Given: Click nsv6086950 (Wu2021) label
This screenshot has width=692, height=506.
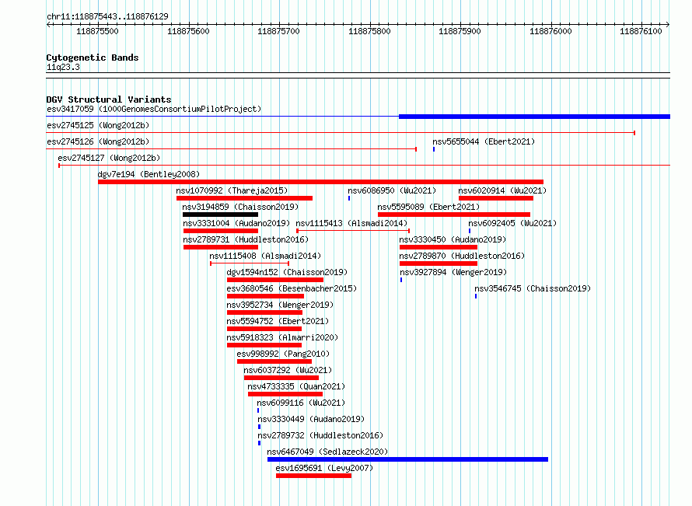Looking at the screenshot, I should click(392, 190).
